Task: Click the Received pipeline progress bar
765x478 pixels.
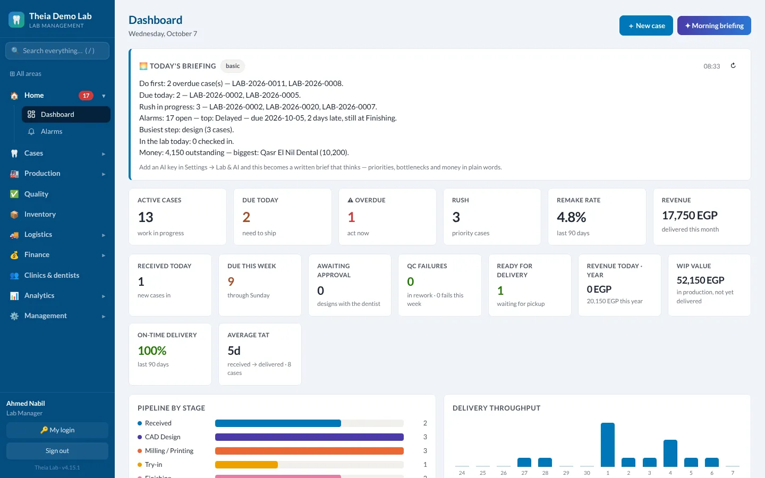Action: tap(309, 423)
